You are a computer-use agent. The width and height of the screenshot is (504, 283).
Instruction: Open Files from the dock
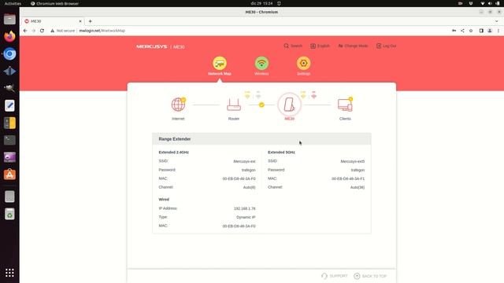click(x=9, y=19)
